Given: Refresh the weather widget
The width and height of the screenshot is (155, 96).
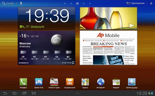Looking at the screenshot, I should click(73, 63).
